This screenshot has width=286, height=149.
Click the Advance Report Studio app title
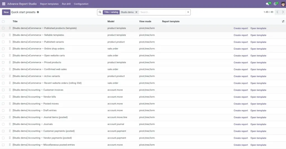click(22, 4)
